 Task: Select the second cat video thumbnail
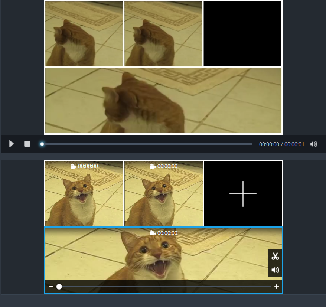point(163,197)
